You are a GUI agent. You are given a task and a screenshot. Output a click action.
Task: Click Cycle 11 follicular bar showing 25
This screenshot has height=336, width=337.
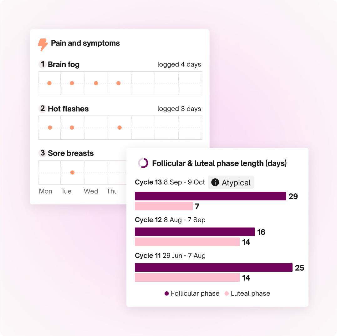pyautogui.click(x=213, y=268)
